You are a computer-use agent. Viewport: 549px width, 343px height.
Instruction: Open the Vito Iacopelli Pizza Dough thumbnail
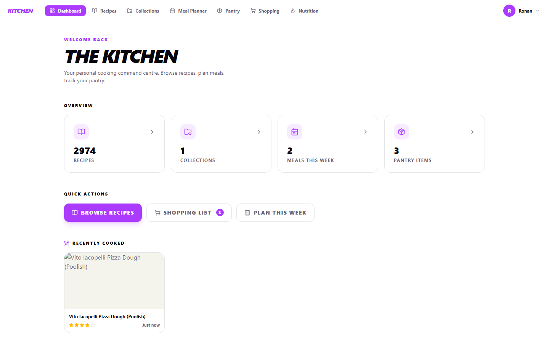[x=114, y=280]
